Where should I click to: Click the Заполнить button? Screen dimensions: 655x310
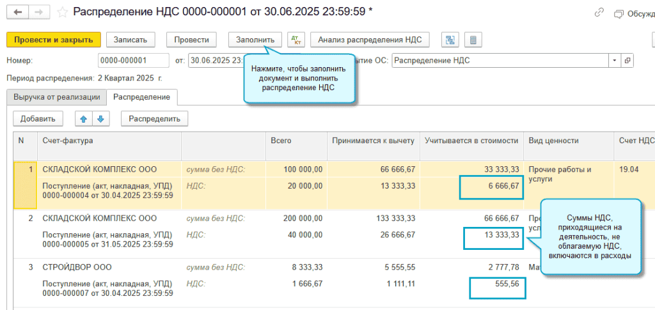click(x=255, y=40)
